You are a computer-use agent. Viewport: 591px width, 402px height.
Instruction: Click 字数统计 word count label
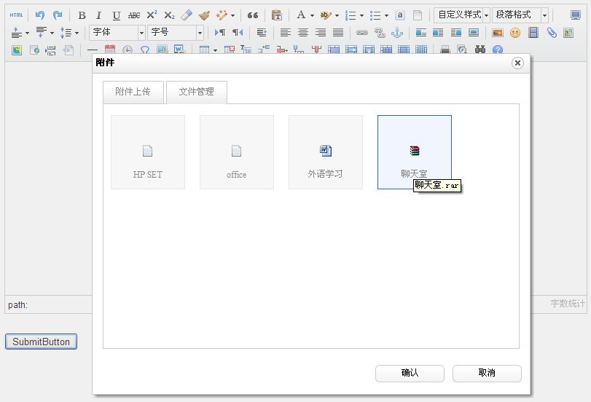[567, 304]
